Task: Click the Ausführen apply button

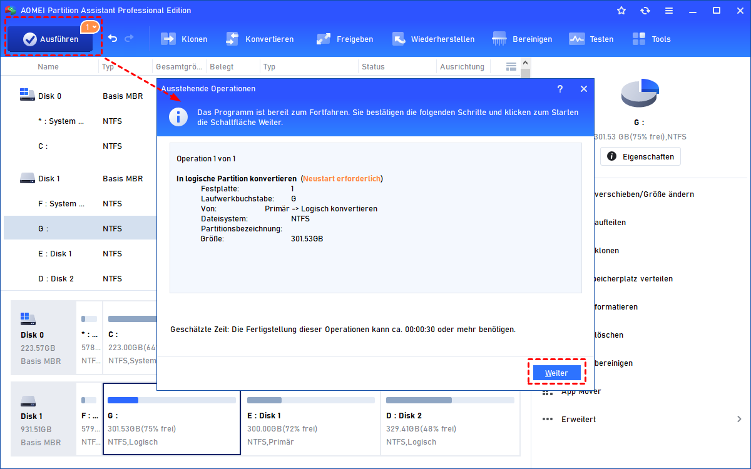Action: click(x=50, y=39)
